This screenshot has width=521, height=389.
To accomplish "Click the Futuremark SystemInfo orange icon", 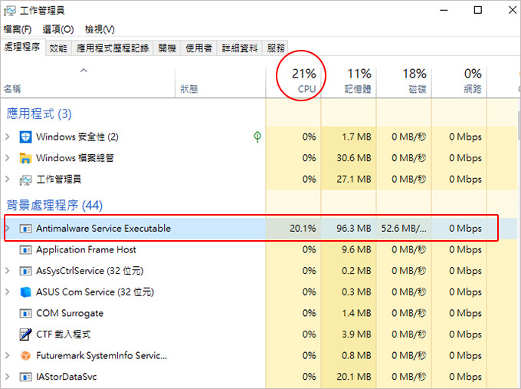I will coord(25,356).
